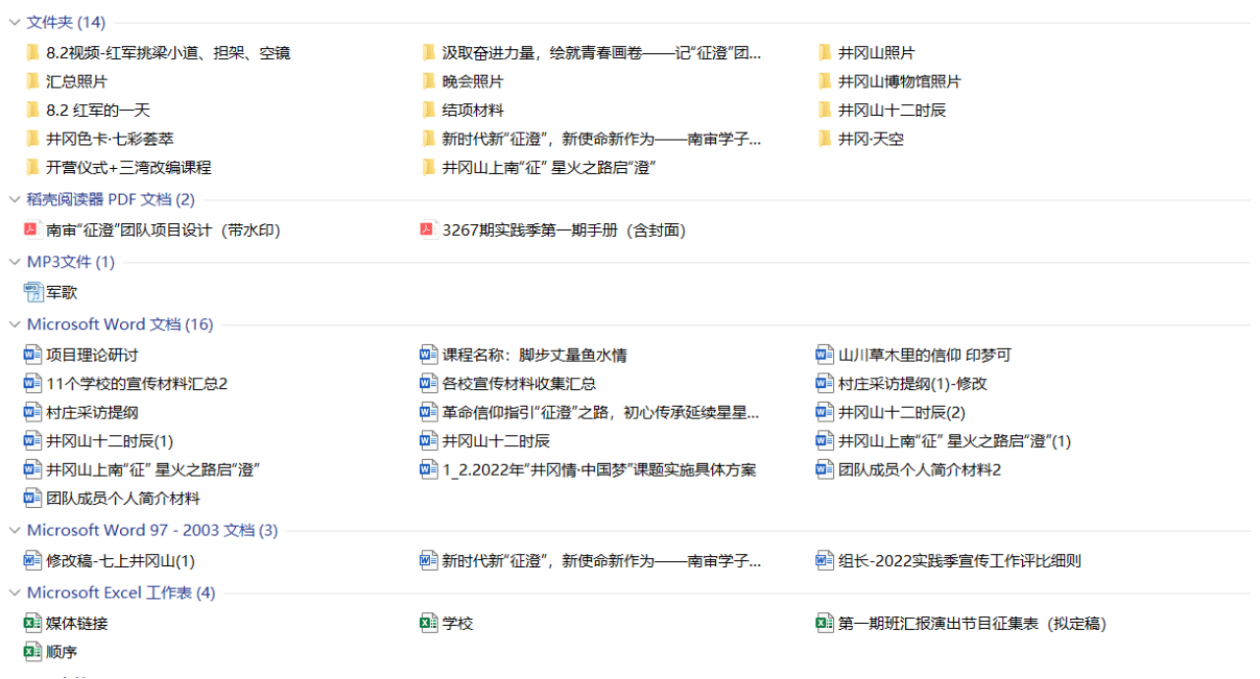
Task: Select the Excel icon for 学校
Action: 428,623
